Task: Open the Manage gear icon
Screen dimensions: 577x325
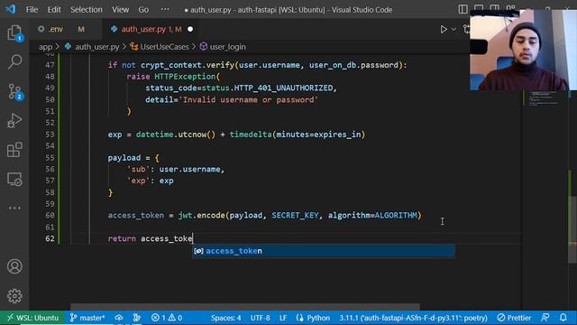Action: (14, 296)
